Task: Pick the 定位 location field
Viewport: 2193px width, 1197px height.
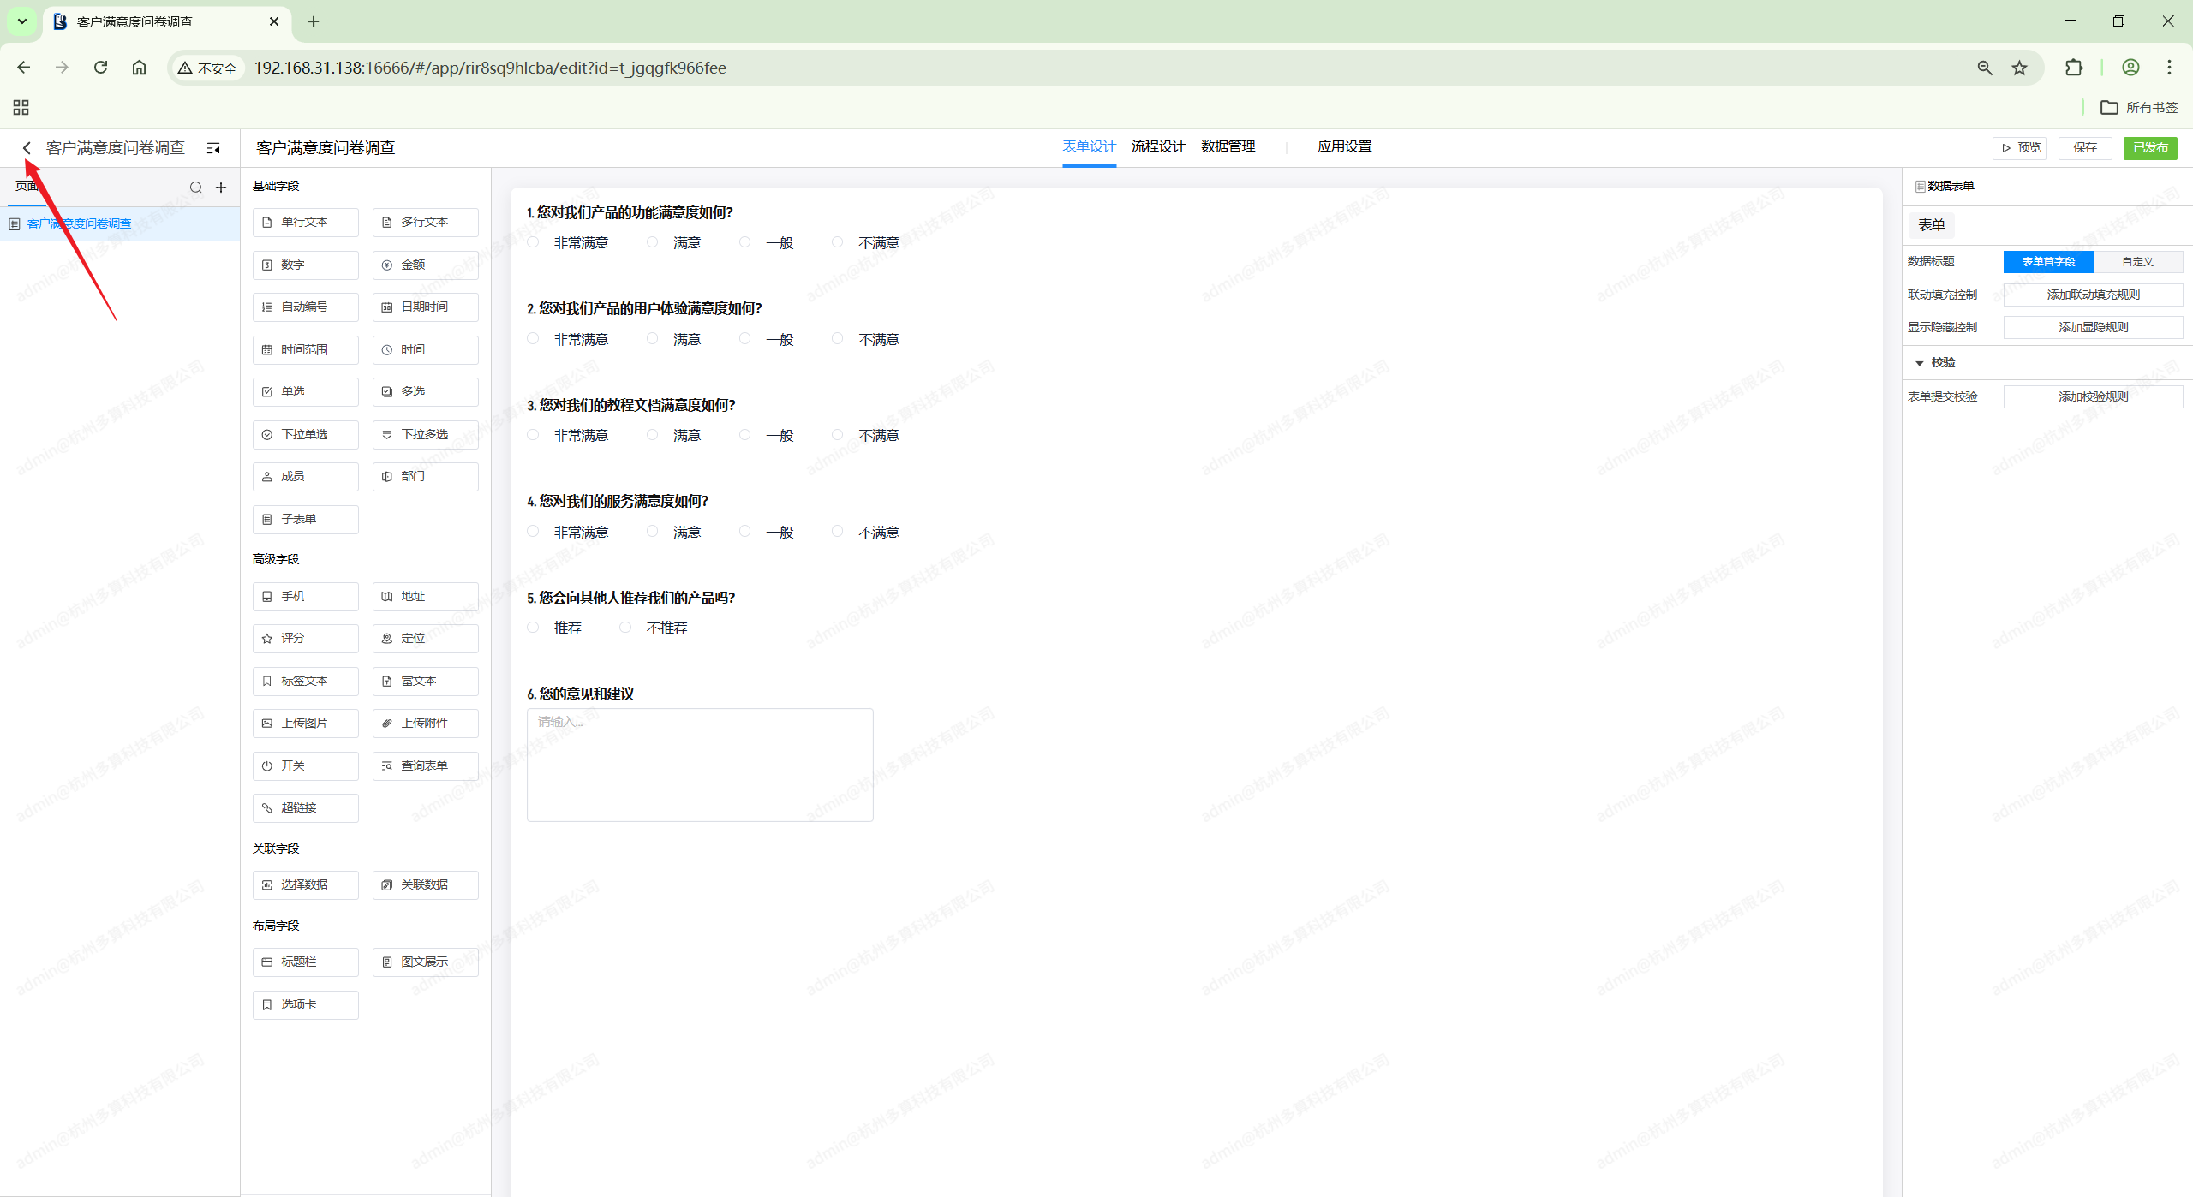Action: click(425, 638)
